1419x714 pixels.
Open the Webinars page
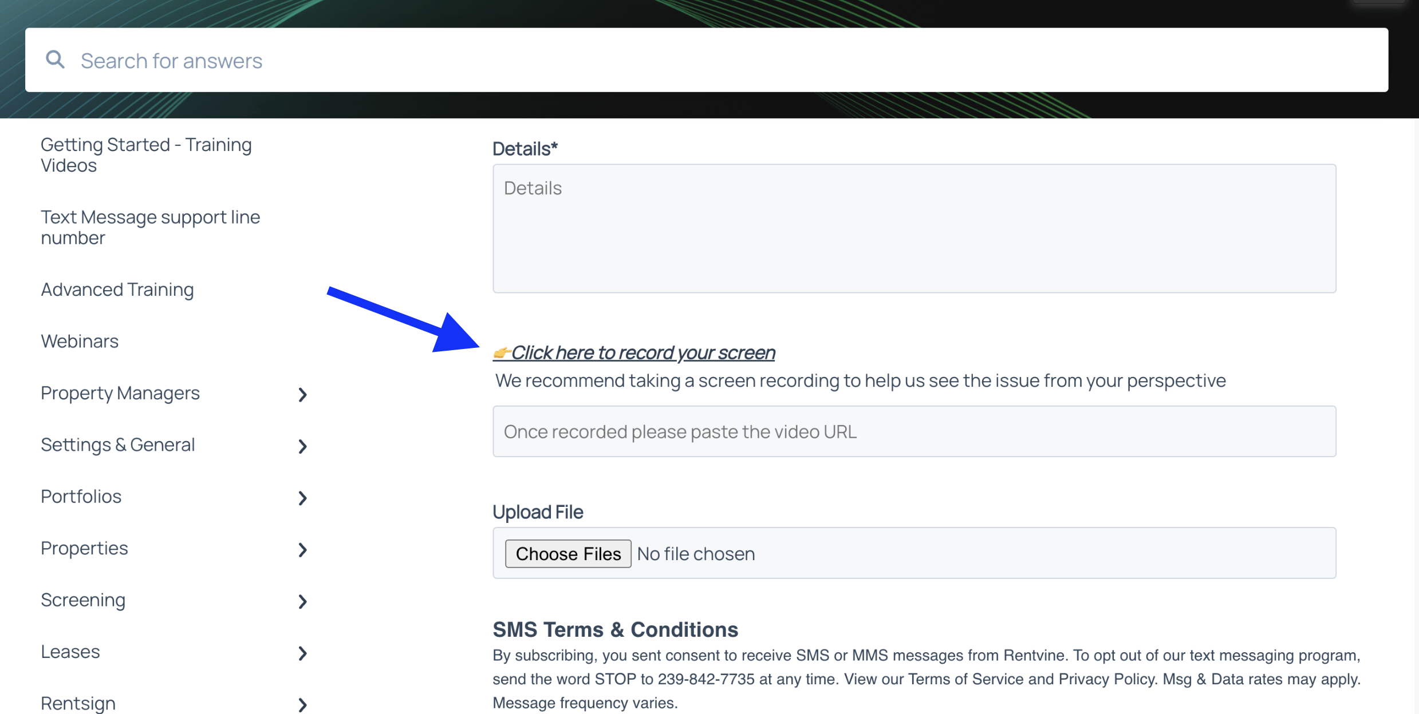(80, 341)
